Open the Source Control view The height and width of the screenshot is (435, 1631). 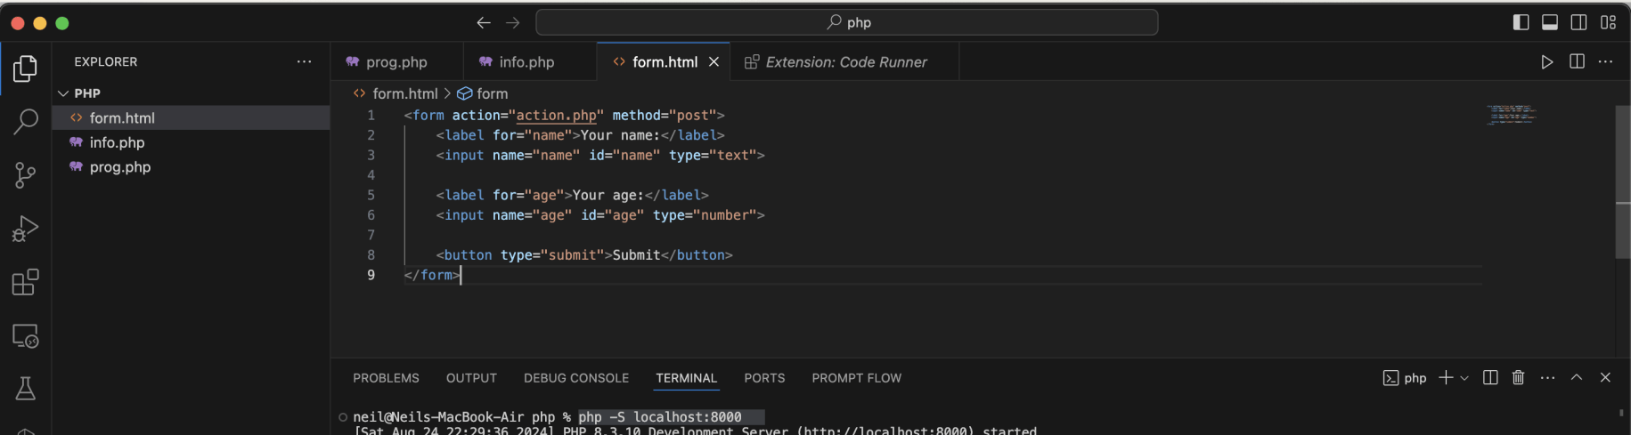click(x=25, y=175)
